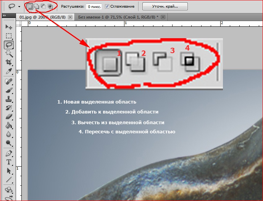Viewport: 263px width, 201px height.
Task: Pick the Paint Bucket tool
Action: (8, 125)
